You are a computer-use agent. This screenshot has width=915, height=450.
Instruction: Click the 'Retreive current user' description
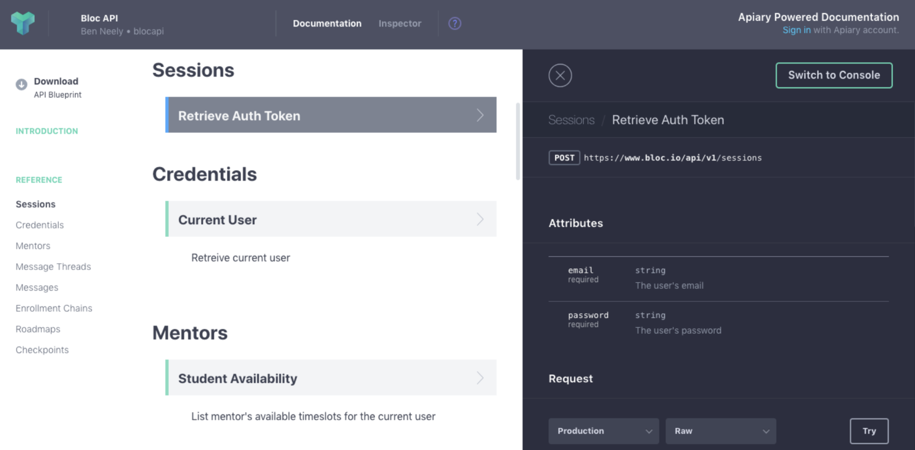[x=240, y=258]
